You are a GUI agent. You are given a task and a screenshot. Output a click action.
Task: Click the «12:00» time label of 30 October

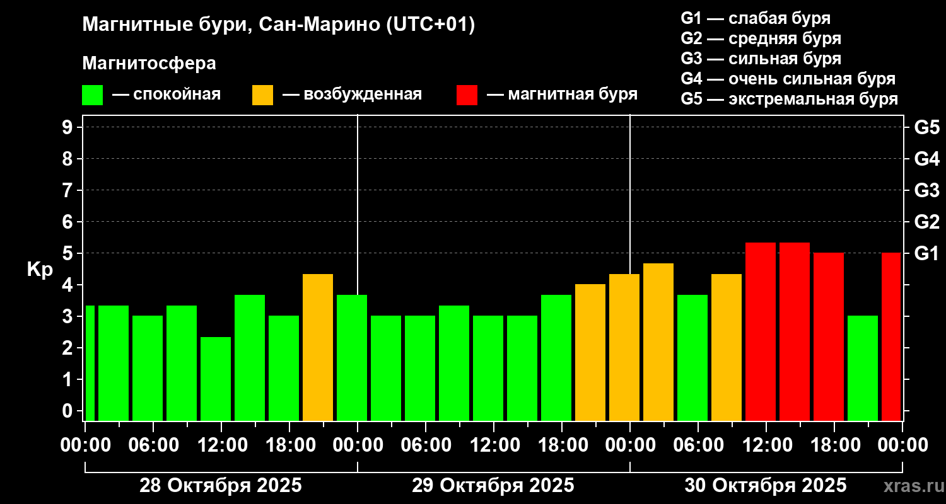(x=766, y=445)
